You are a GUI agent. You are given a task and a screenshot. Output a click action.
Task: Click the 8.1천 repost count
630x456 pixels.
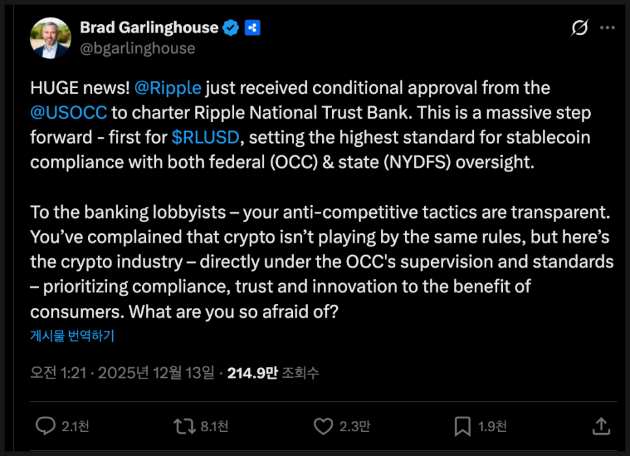click(x=214, y=427)
